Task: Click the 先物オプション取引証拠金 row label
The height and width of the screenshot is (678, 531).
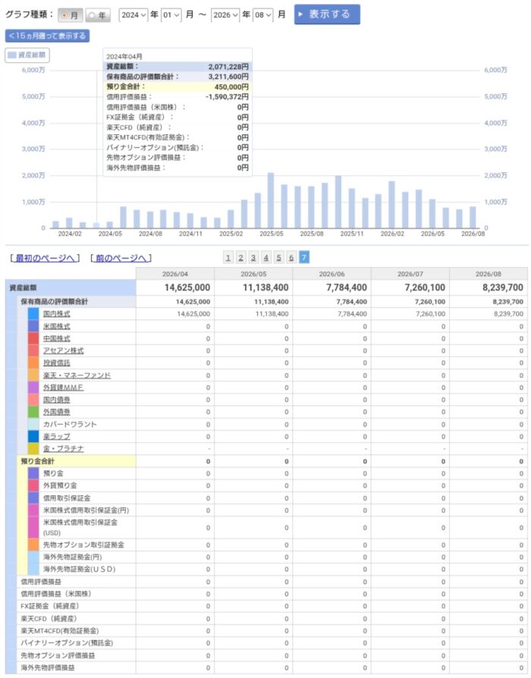Action: pyautogui.click(x=84, y=545)
